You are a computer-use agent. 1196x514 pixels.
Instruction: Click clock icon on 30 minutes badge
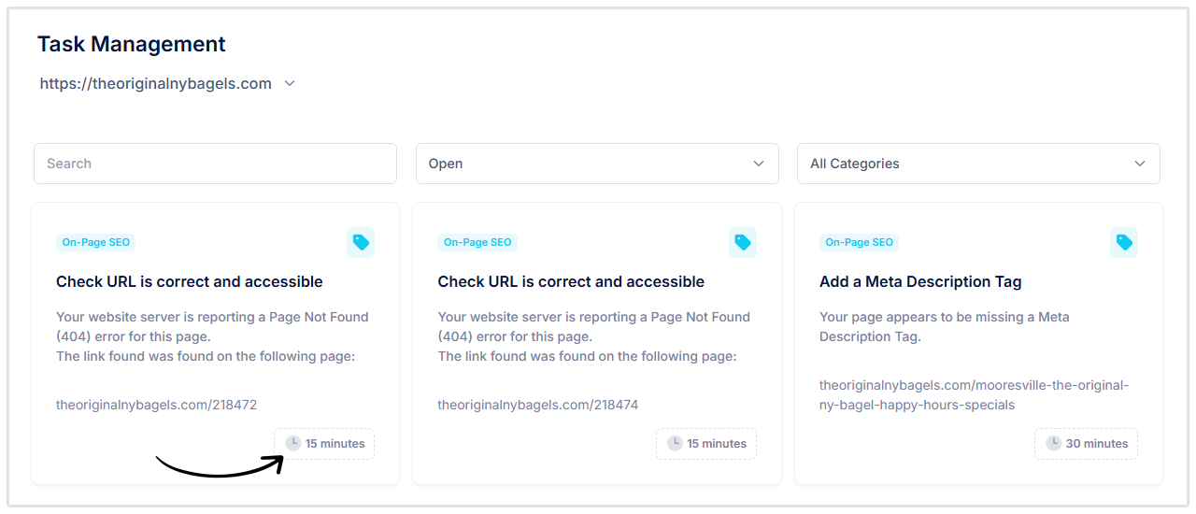coord(1053,443)
